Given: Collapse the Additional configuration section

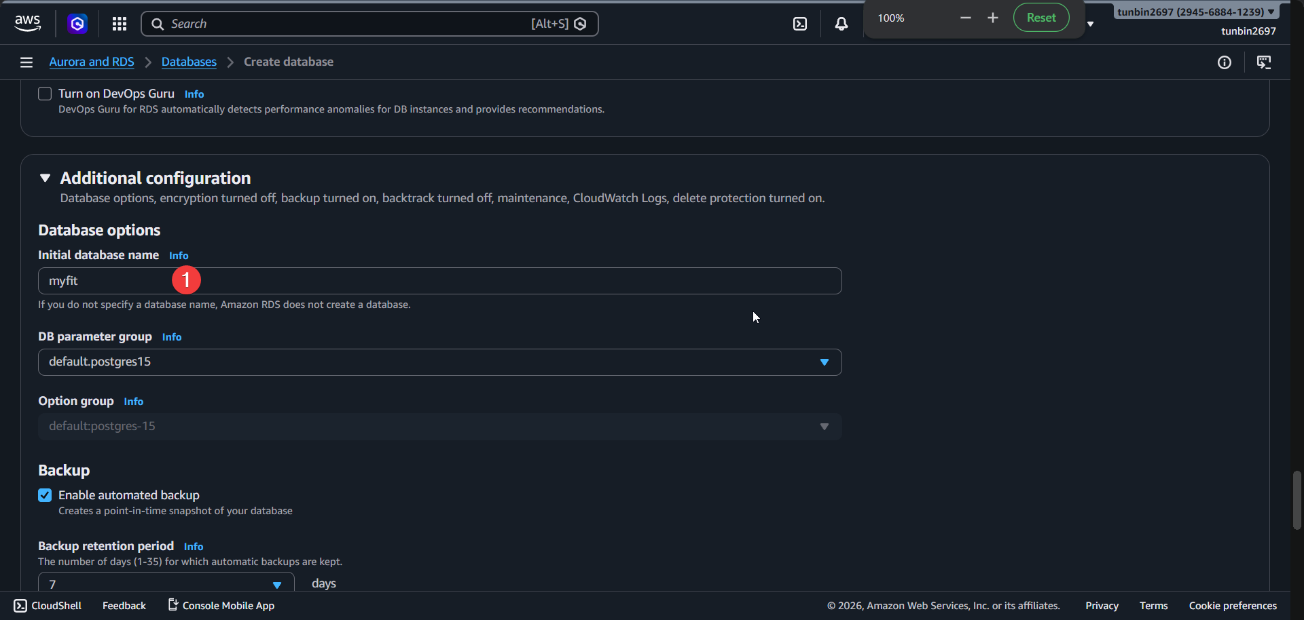Looking at the screenshot, I should [46, 178].
